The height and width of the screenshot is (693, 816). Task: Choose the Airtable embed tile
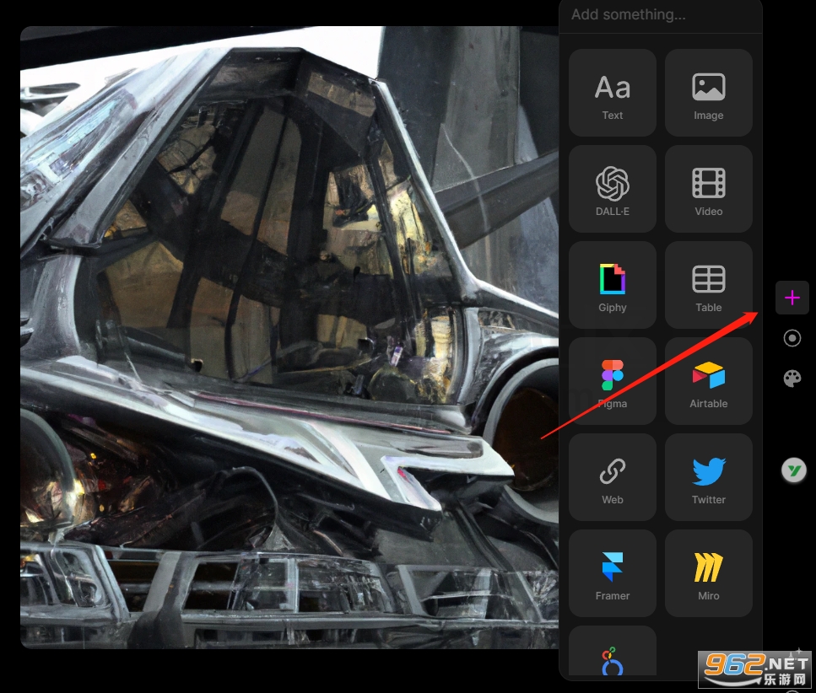tap(708, 382)
